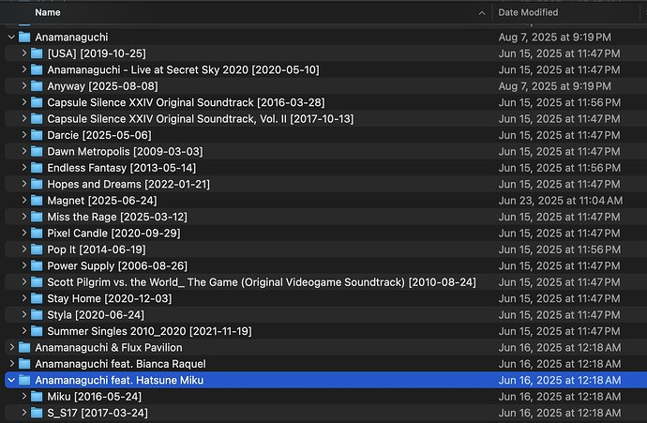Click the Miss the Rage folder icon
Screen dimensions: 647x423
(x=37, y=217)
